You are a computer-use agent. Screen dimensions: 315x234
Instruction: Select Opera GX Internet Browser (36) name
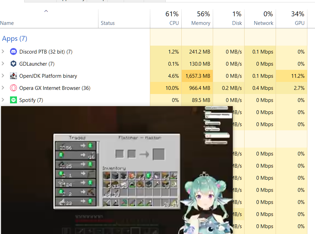coord(55,88)
